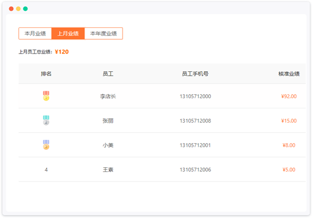This screenshot has height=218, width=312.
Task: Click the 员工 column header
Action: 108,74
